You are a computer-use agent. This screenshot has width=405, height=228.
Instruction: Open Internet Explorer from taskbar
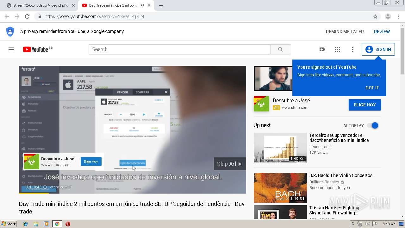coord(25,224)
